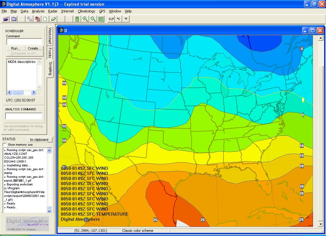The width and height of the screenshot is (326, 236).
Task: Click the 15 contour label
Action: click(302, 156)
